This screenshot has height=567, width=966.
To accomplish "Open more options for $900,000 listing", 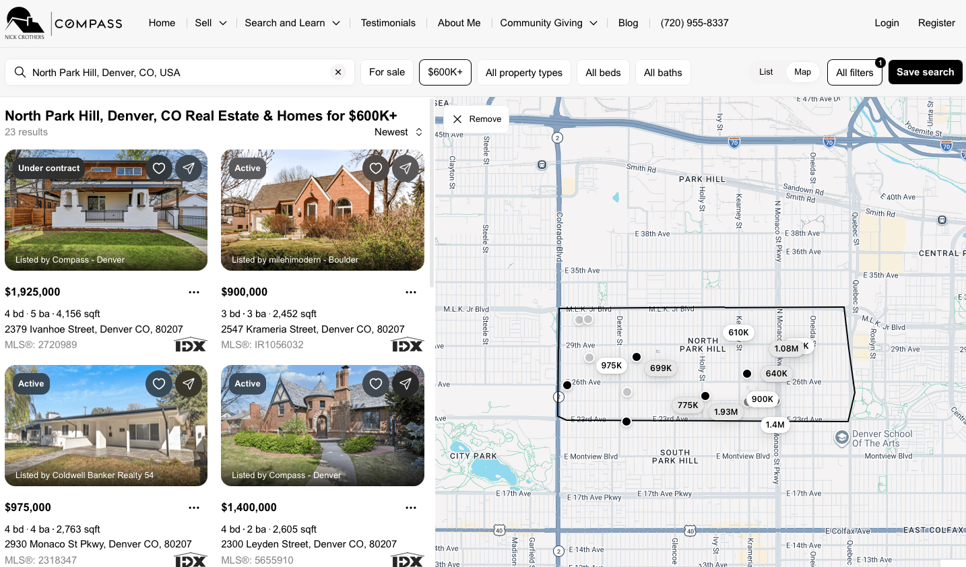I will point(411,292).
